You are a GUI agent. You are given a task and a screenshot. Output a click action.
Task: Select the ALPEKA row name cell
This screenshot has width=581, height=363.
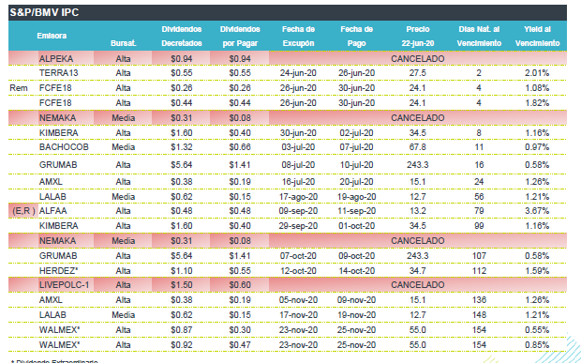tap(56, 58)
